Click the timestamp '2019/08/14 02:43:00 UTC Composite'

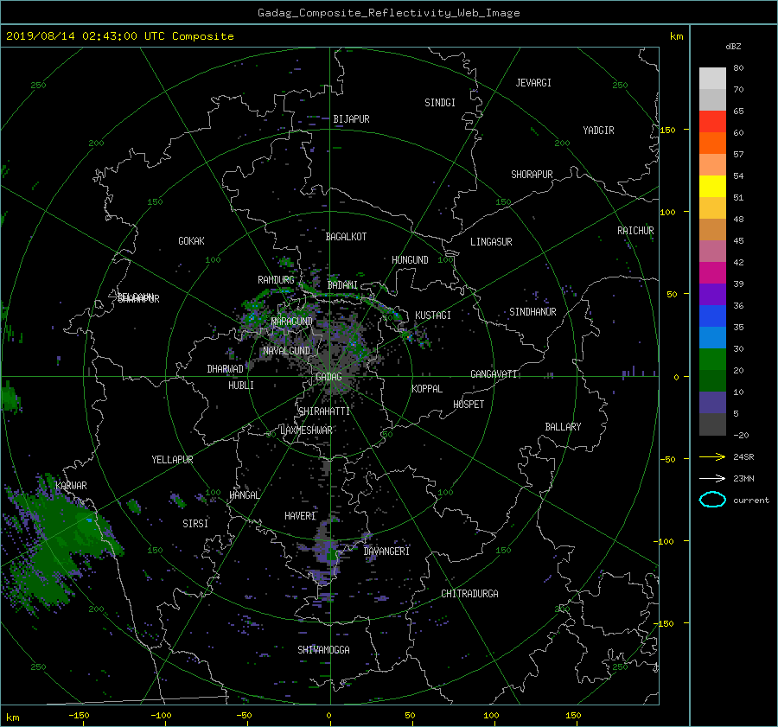[119, 36]
